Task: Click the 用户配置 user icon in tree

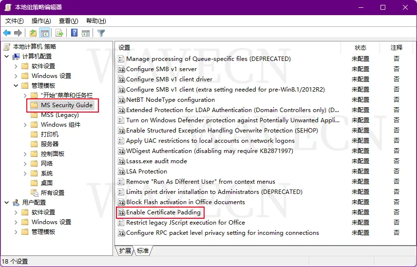Action: [16, 203]
